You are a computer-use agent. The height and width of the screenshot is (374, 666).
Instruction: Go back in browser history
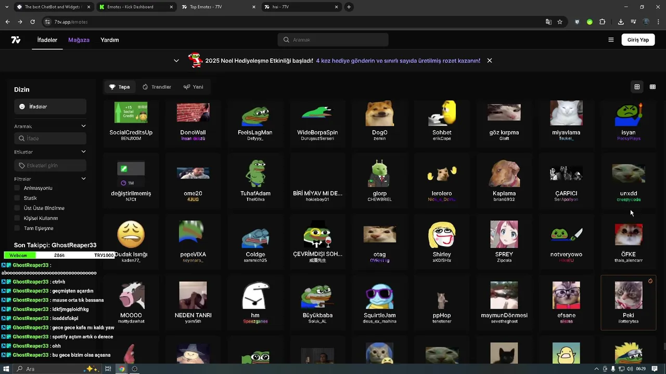[7, 22]
